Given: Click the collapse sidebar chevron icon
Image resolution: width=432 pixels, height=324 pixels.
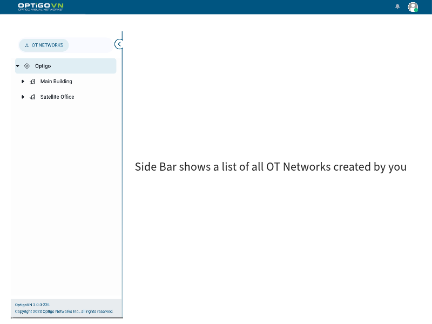Looking at the screenshot, I should tap(119, 44).
